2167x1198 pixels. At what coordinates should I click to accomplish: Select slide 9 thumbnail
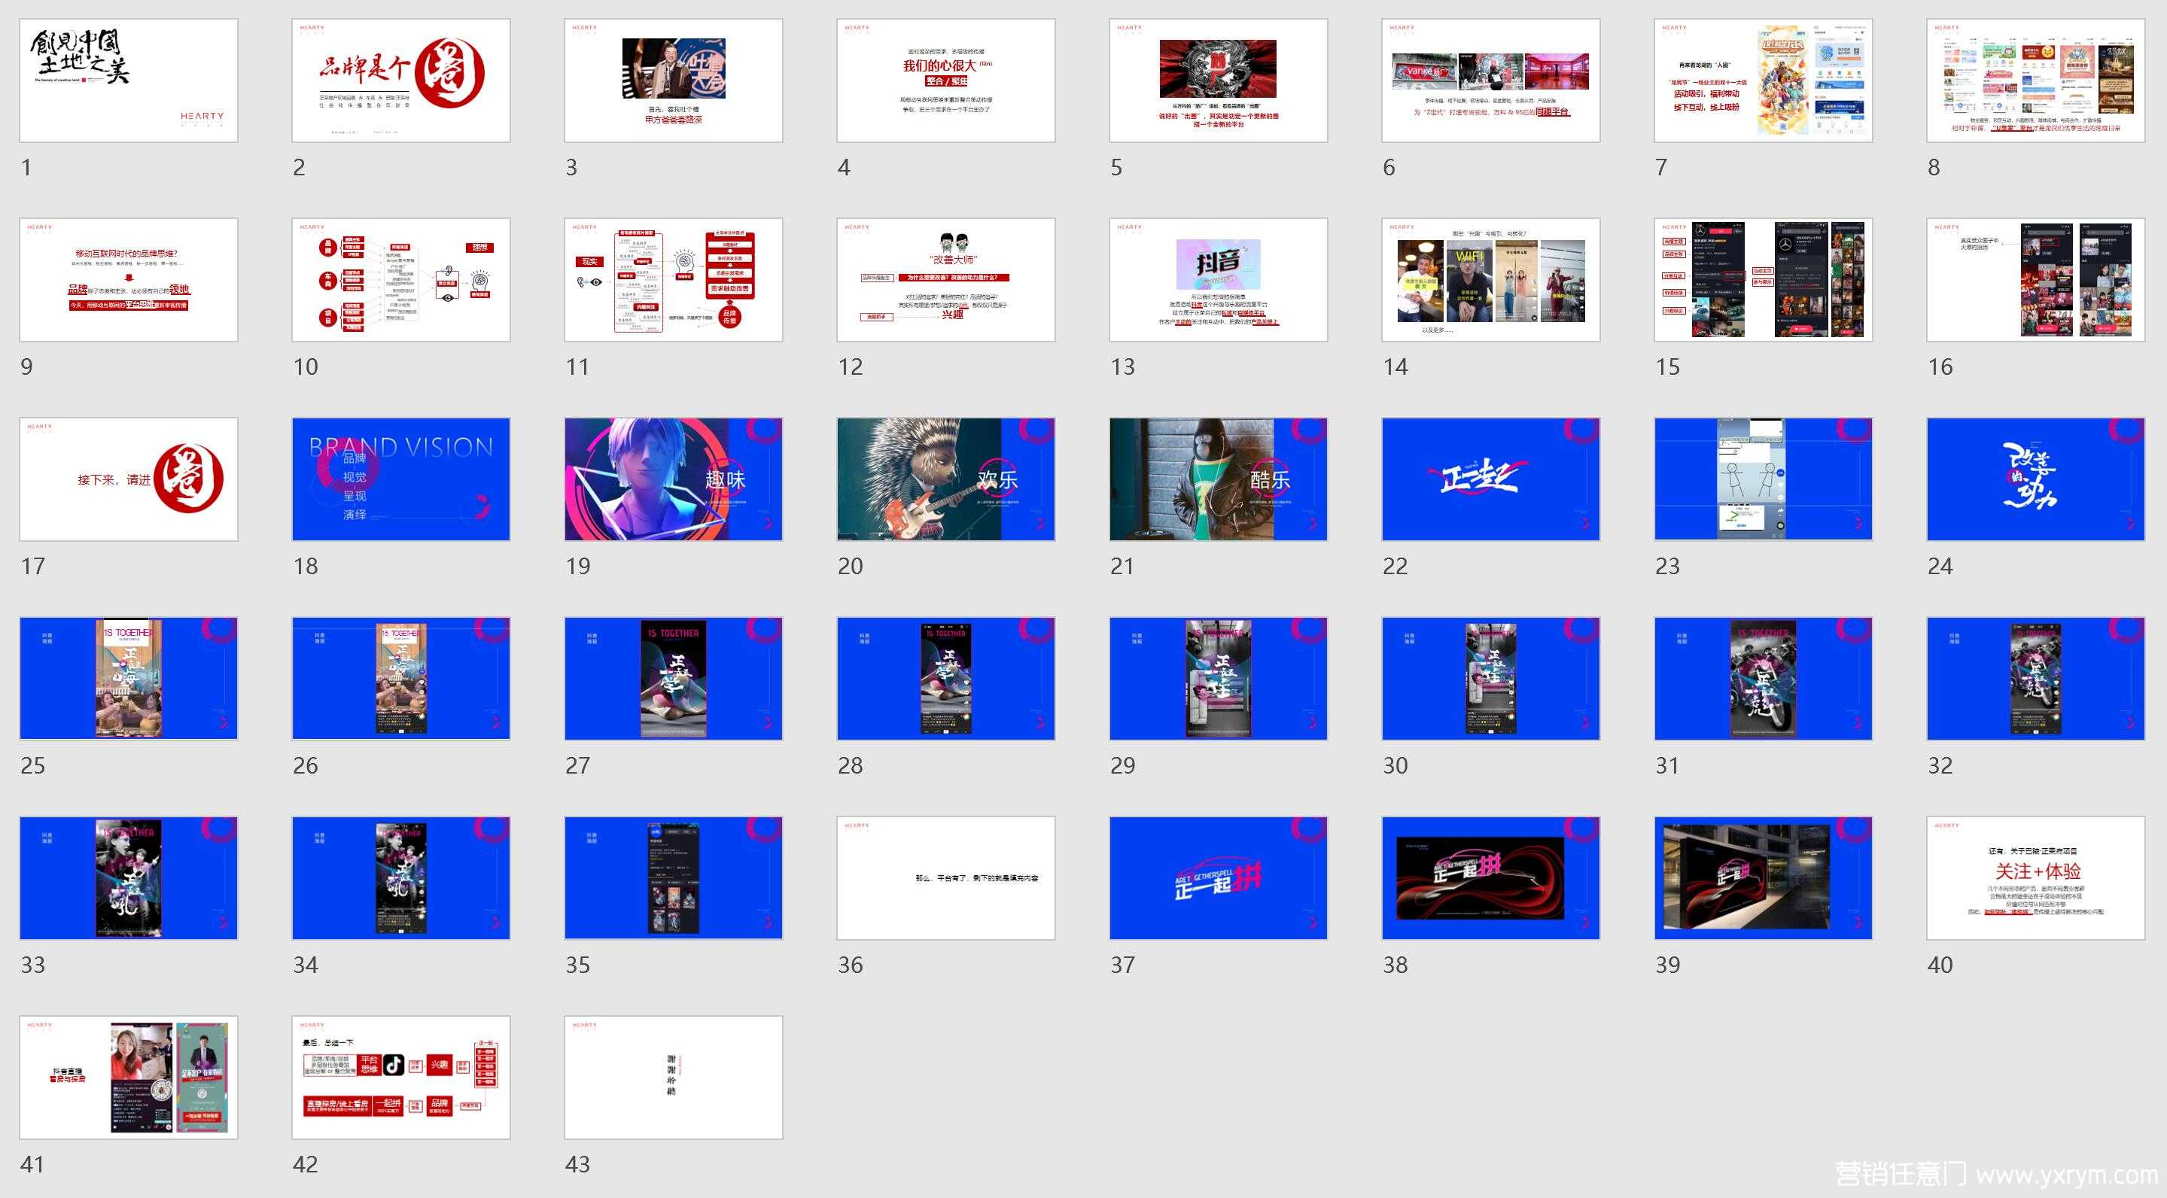[x=129, y=280]
